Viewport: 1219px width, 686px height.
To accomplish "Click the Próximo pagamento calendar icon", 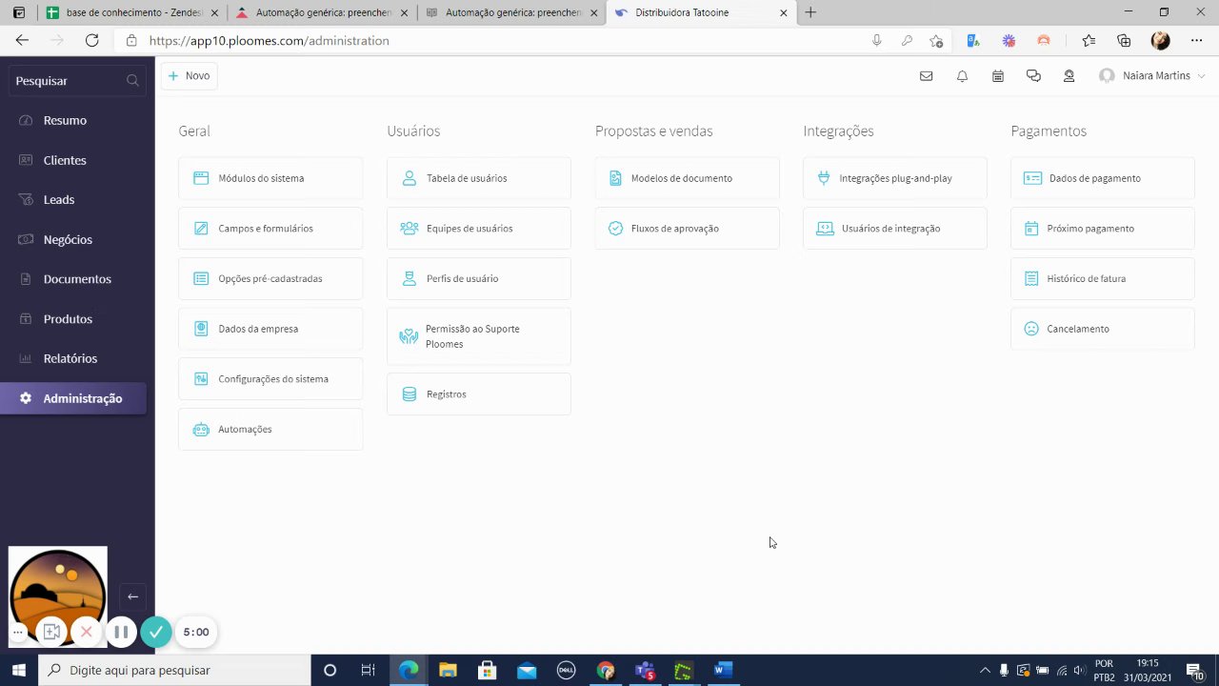I will pos(1031,229).
